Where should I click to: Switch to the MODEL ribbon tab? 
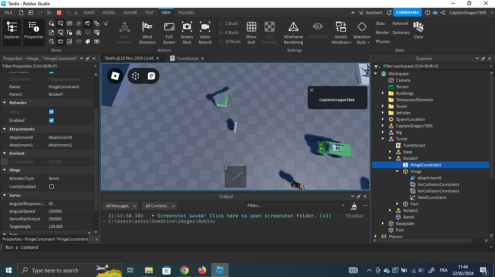109,12
